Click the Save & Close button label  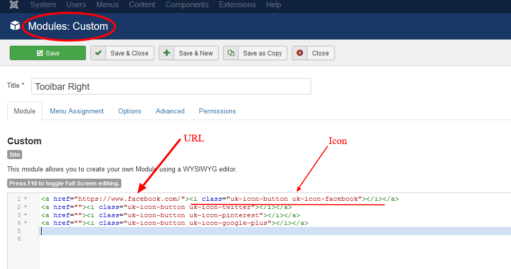(130, 53)
